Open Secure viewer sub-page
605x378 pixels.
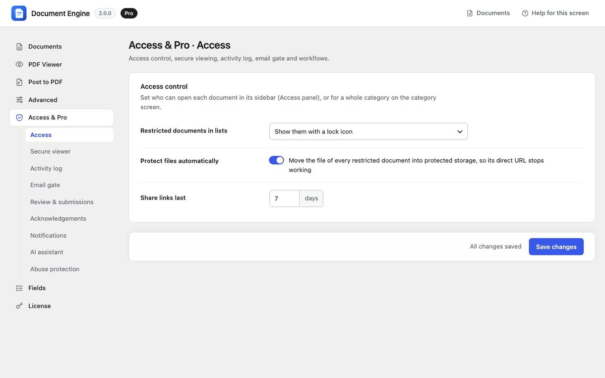coord(70,152)
